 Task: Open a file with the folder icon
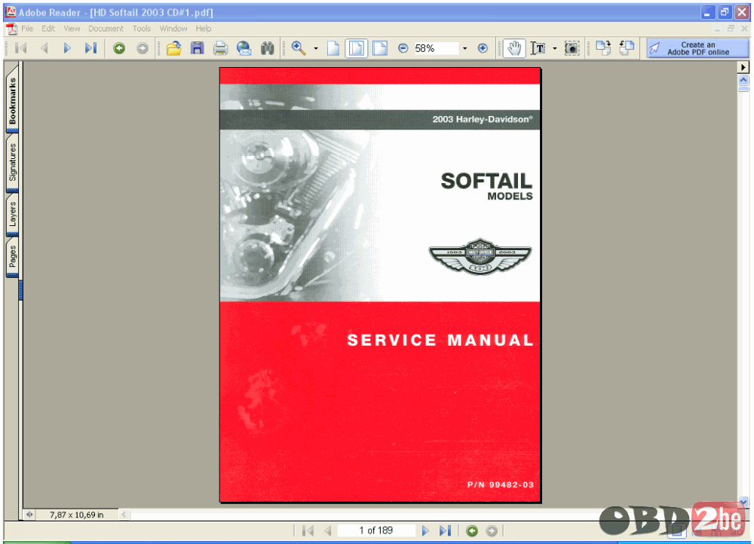[x=173, y=48]
